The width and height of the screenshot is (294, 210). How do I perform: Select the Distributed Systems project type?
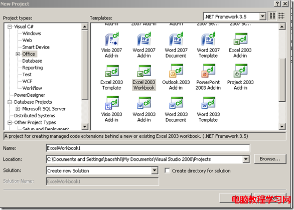click(35, 116)
